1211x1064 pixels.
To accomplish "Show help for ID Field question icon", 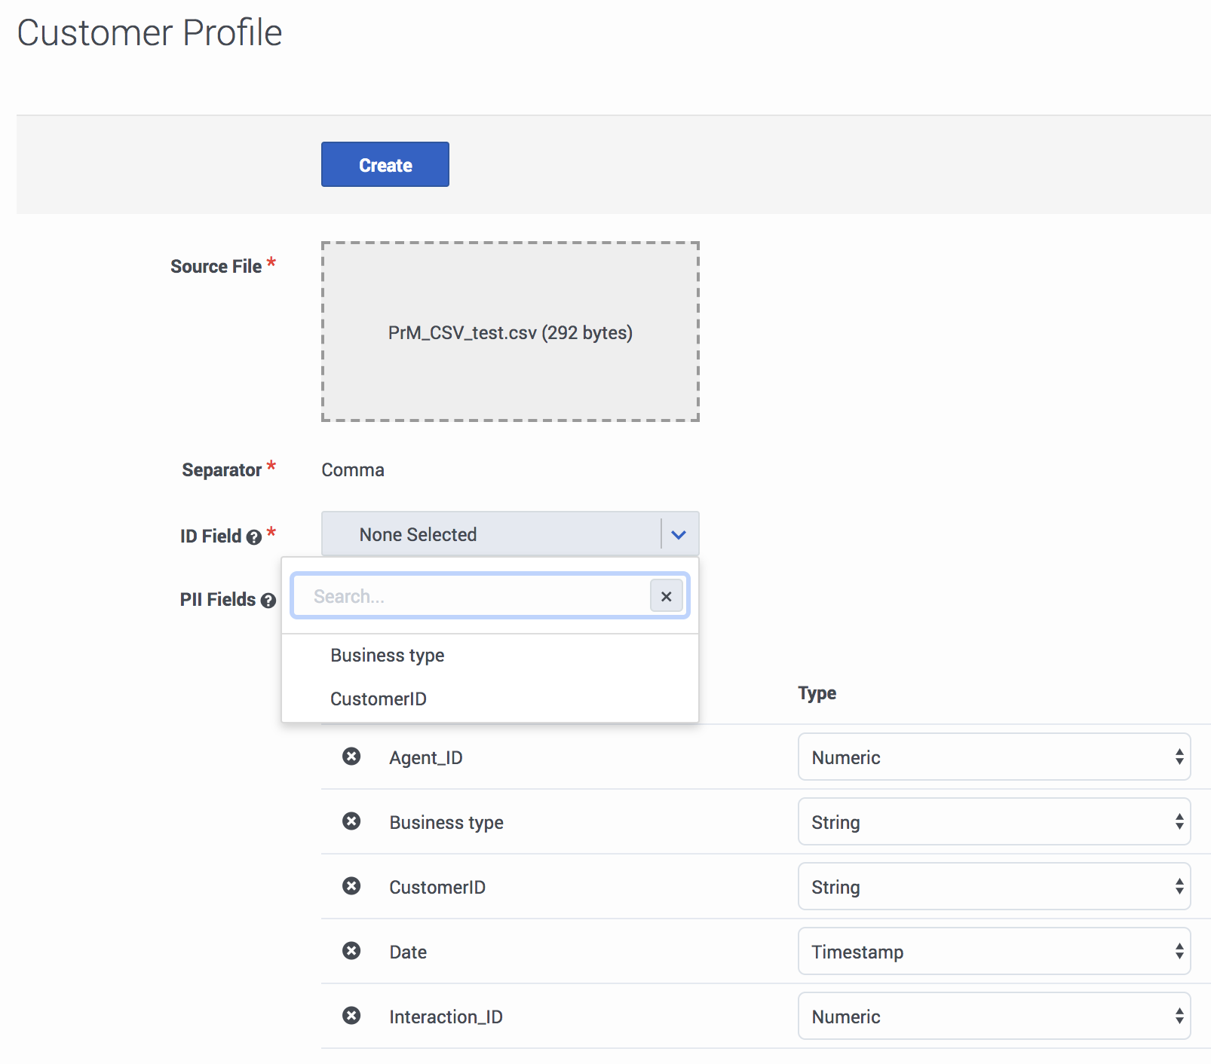I will point(254,537).
